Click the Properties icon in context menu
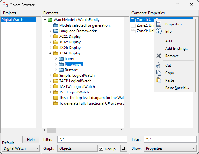The image size is (199, 154). (159, 24)
